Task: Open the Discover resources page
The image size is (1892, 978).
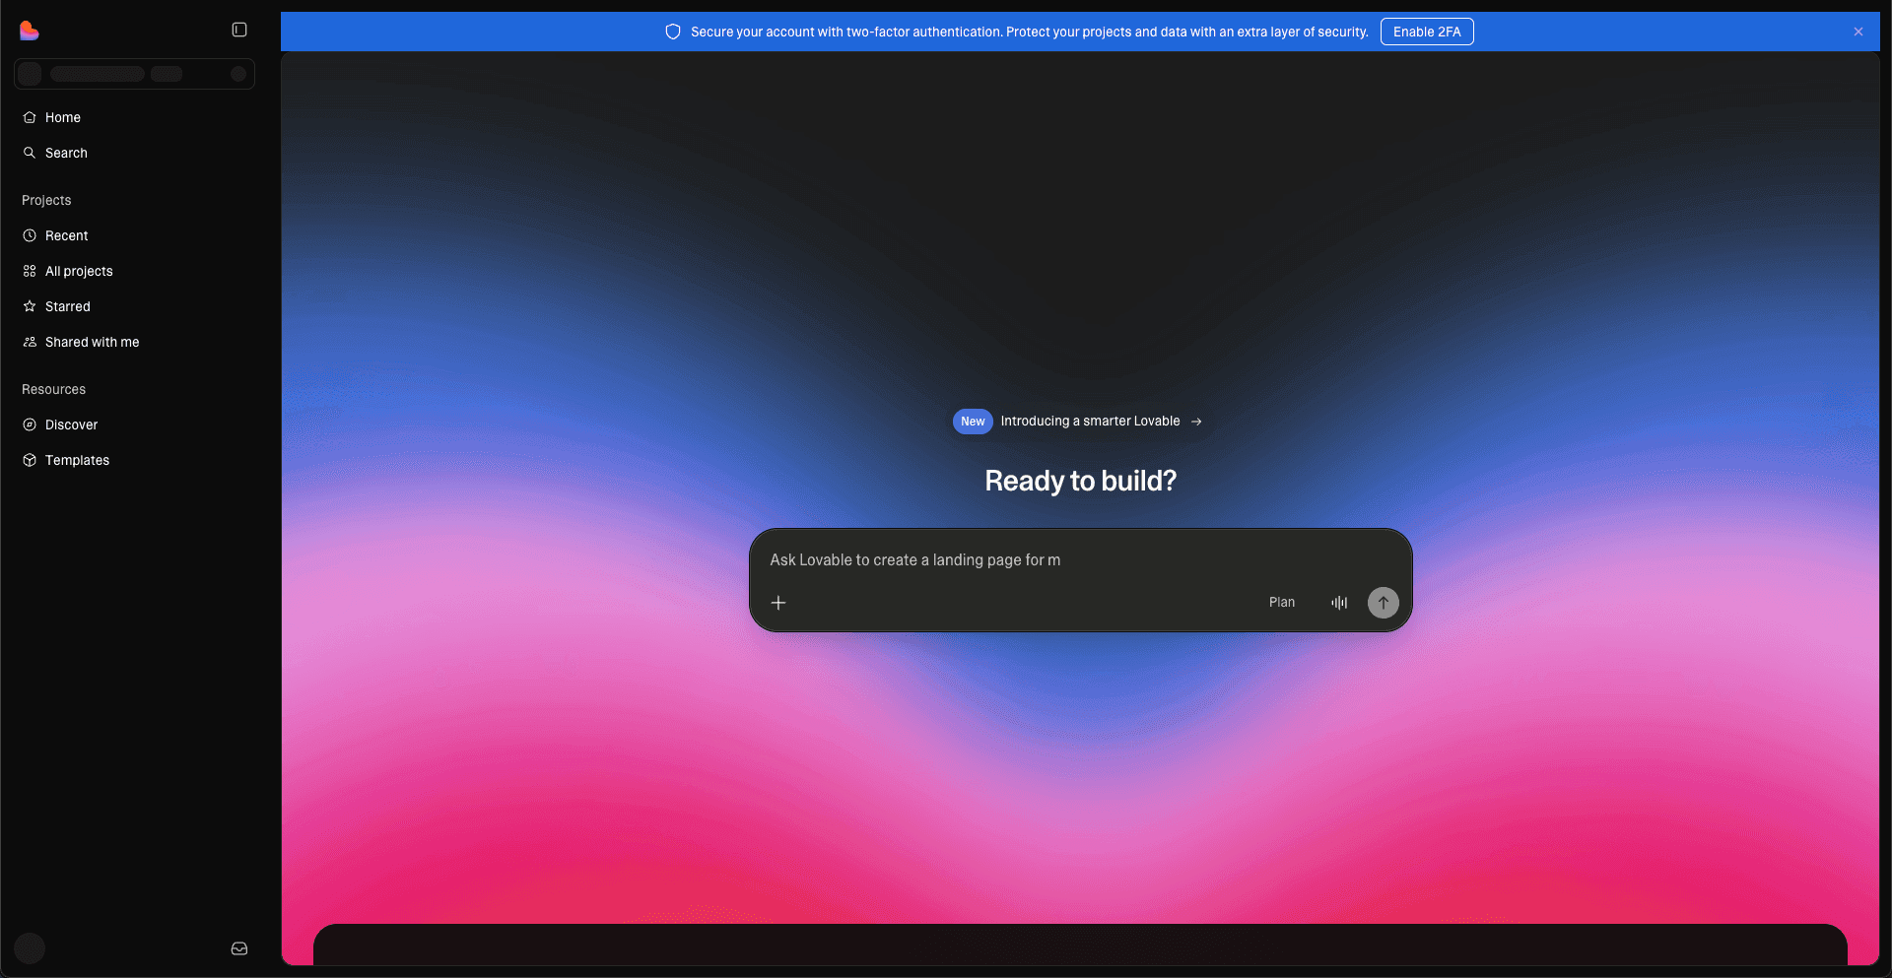Action: [x=71, y=424]
